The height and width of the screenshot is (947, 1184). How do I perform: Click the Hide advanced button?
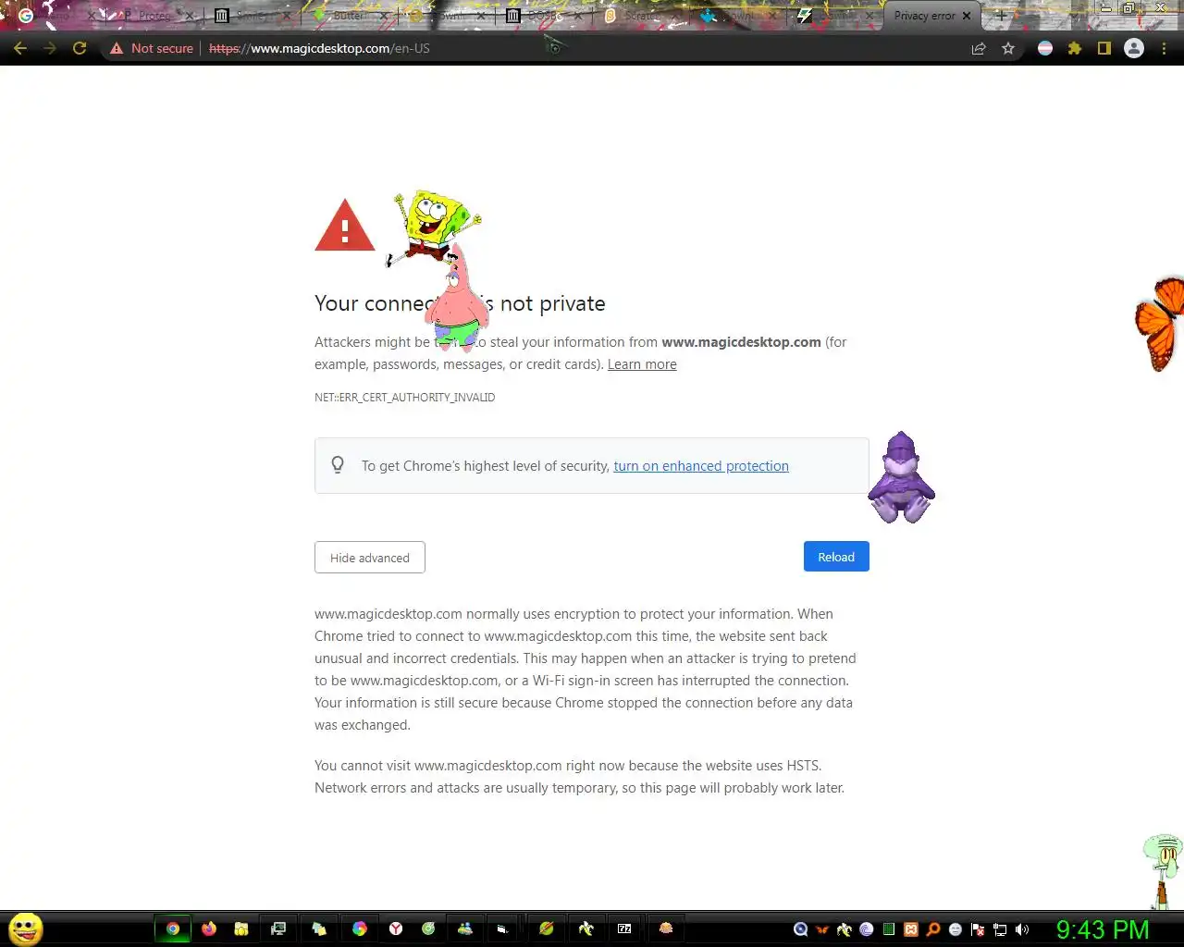tap(370, 558)
